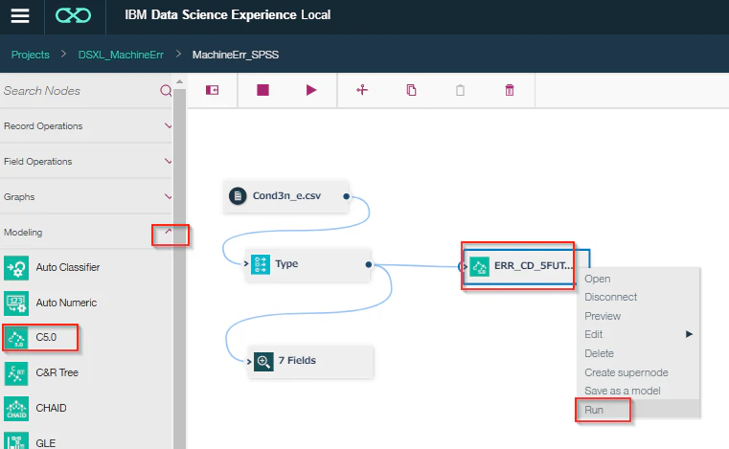
Task: Stop the stream execution with the square button
Action: click(262, 90)
